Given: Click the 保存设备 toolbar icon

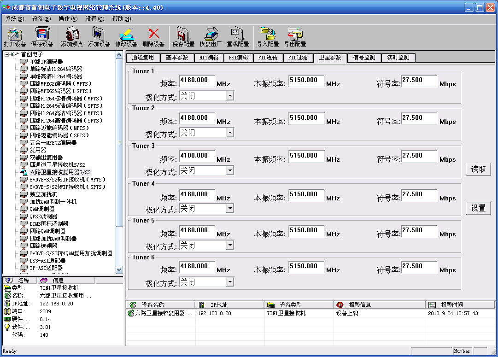Looking at the screenshot, I should click(42, 34).
